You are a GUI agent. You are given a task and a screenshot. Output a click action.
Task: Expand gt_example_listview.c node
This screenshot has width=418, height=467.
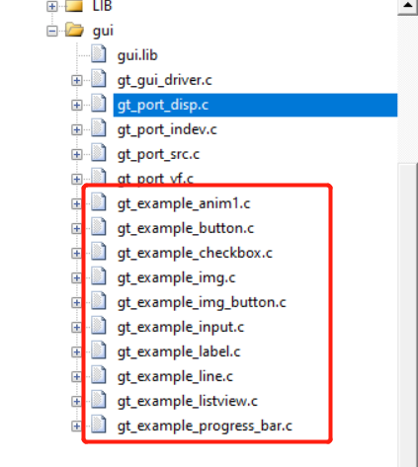(x=77, y=402)
